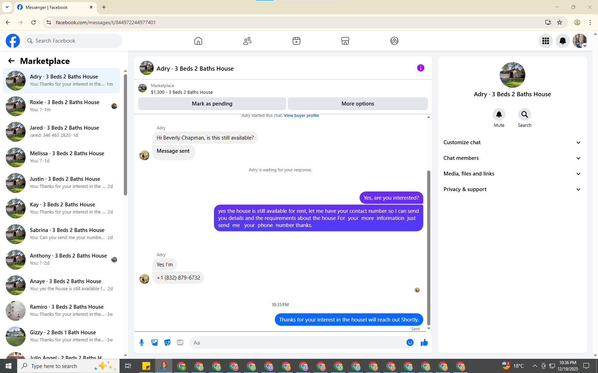Open the emoji picker
This screenshot has width=598, height=373.
point(410,342)
